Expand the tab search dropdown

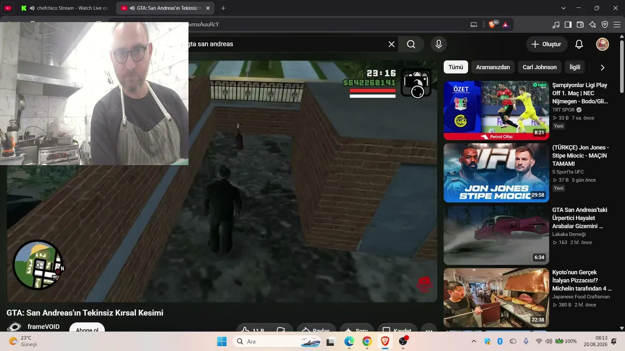point(563,8)
